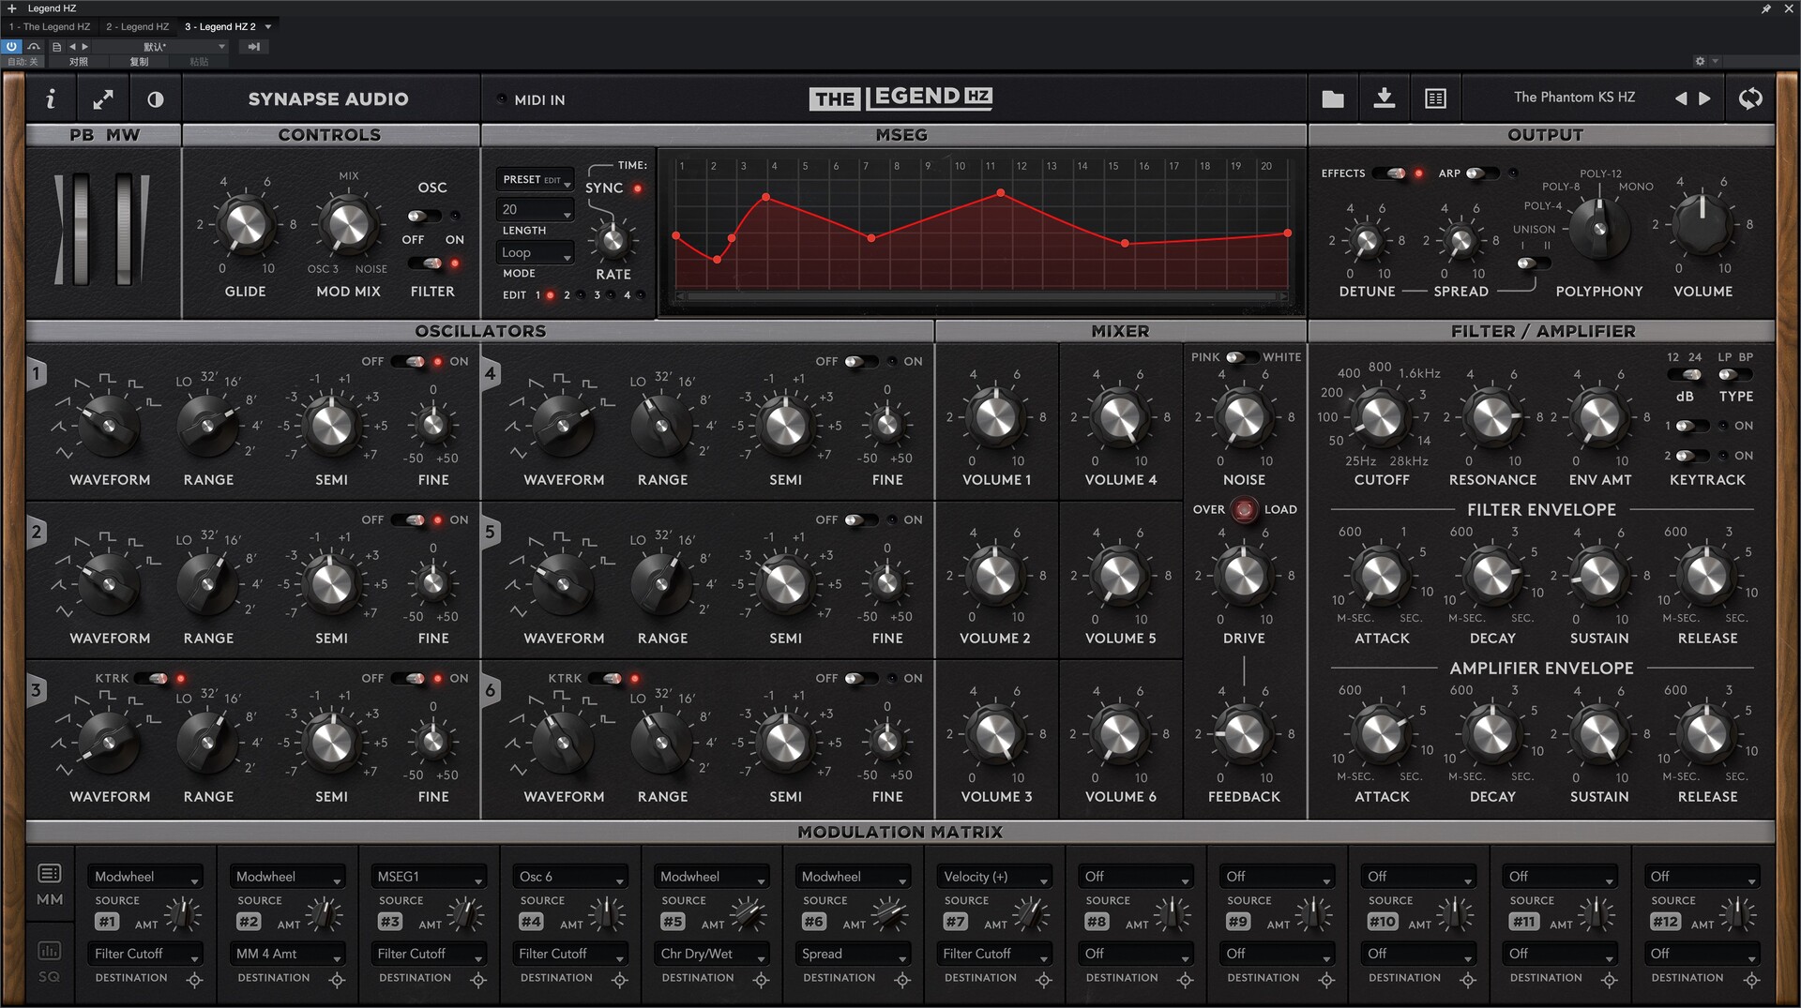Select oscillator 4 number tab

click(490, 374)
